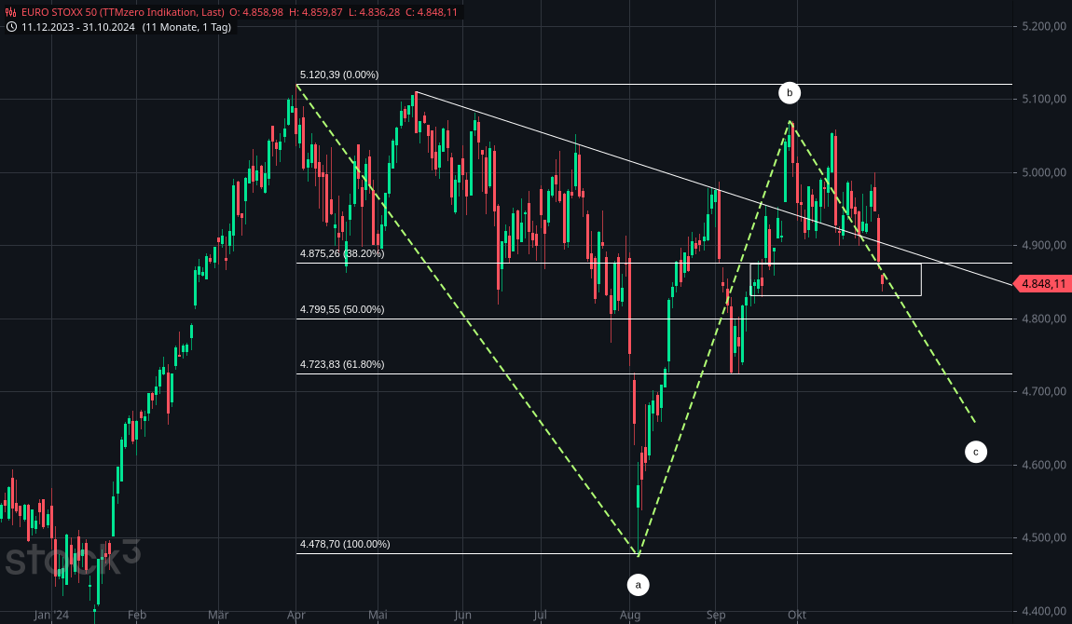Click the candlestick chart icon beside EURO STOXX 50
Viewport: 1072px width, 624px height.
tap(11, 12)
